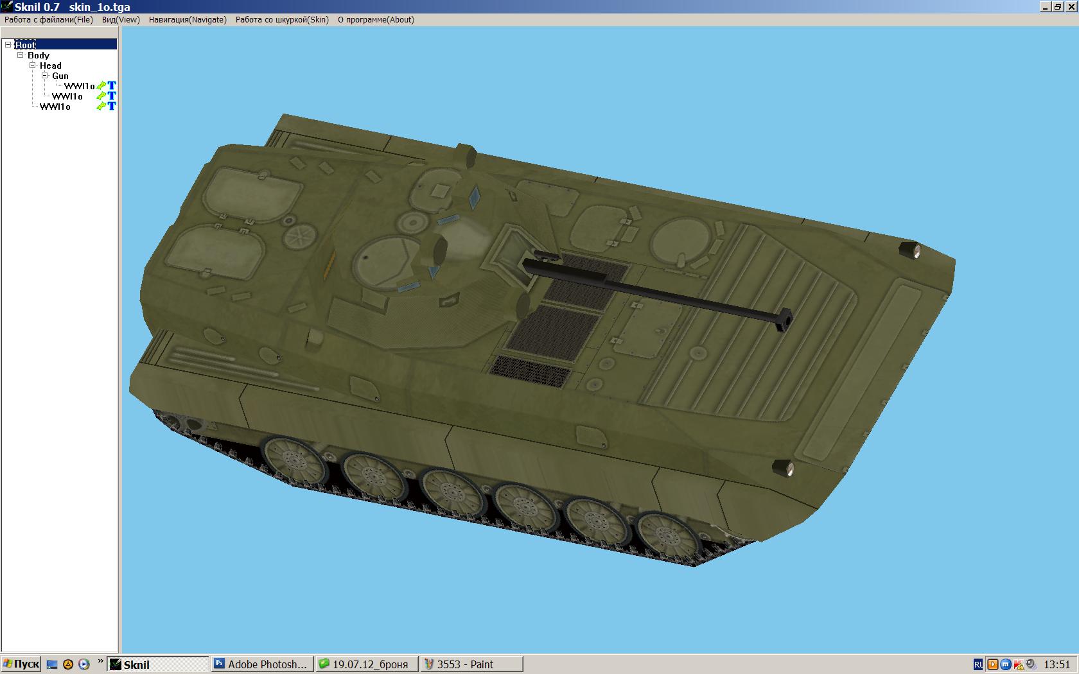Restore down the Sknil window
Viewport: 1079px width, 674px height.
click(1057, 6)
